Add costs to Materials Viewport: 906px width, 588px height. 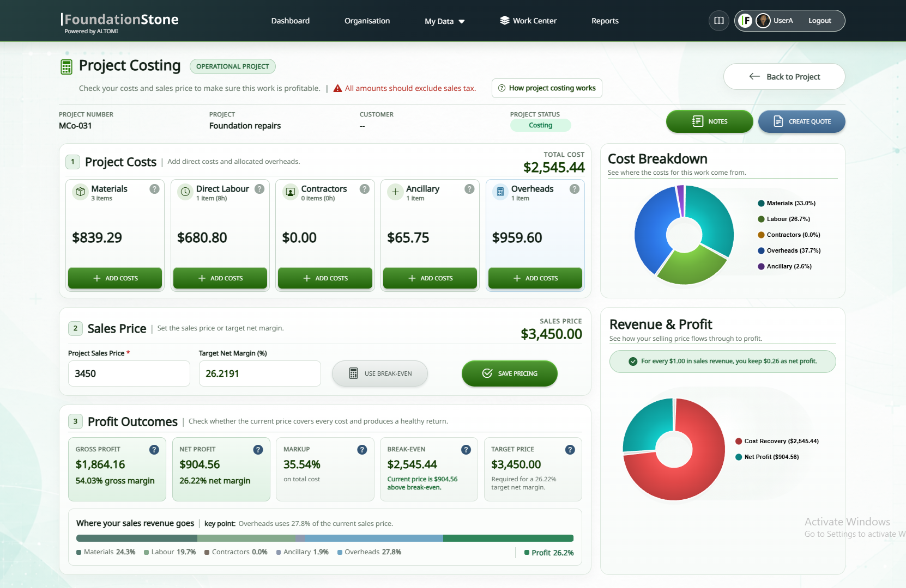coord(115,278)
